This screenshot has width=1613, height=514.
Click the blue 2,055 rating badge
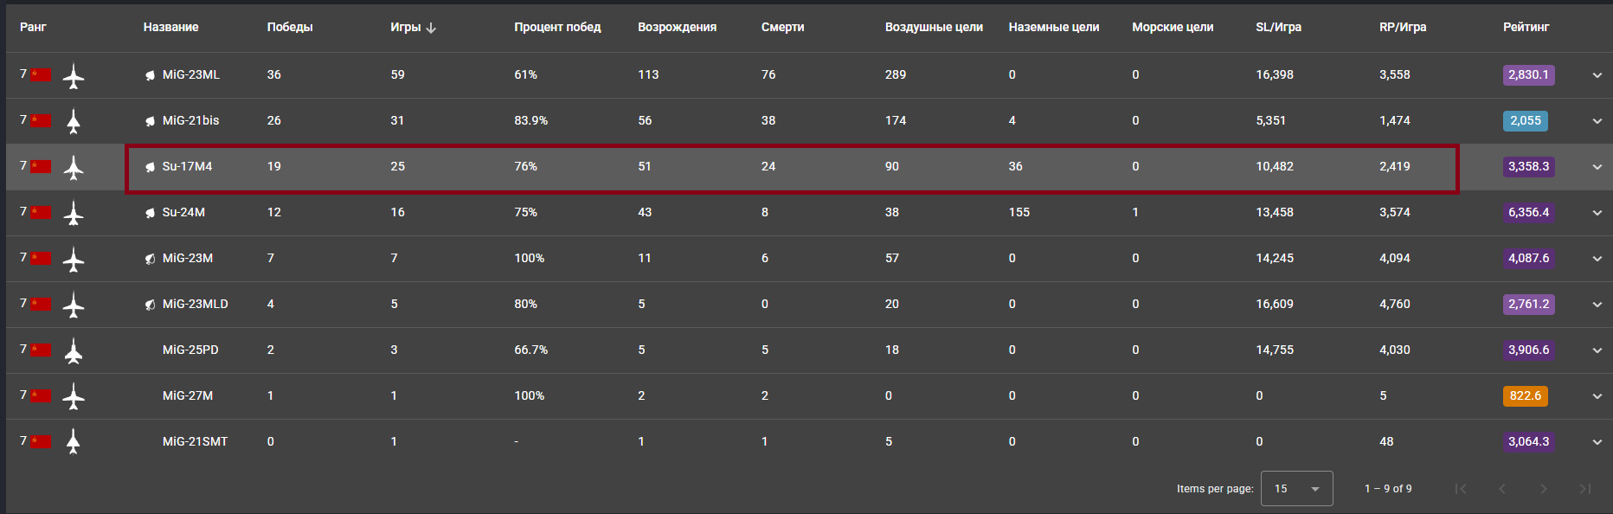[1525, 121]
